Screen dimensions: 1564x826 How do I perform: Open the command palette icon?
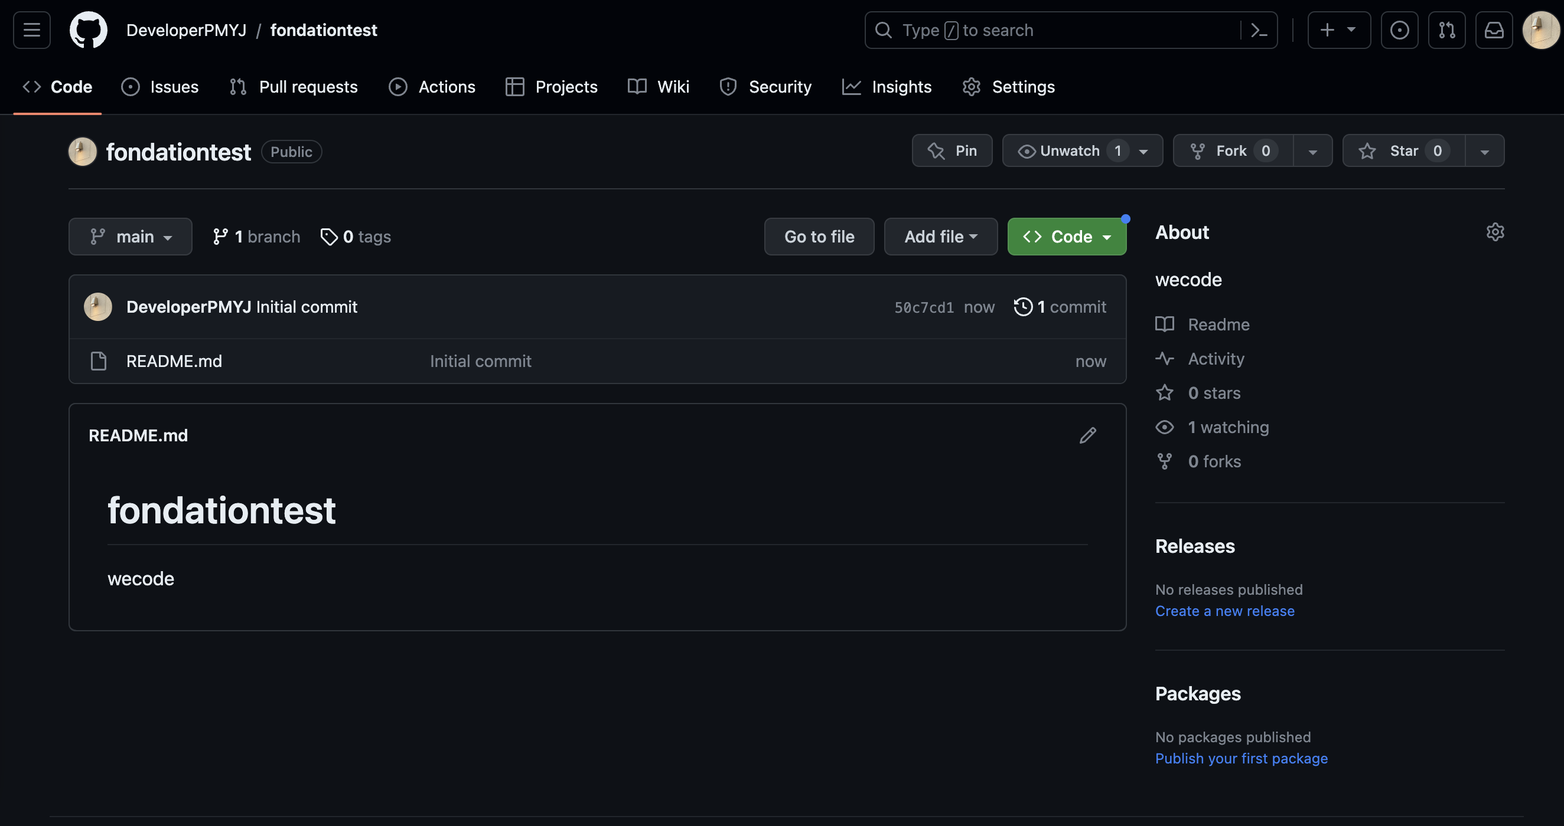(x=1259, y=29)
